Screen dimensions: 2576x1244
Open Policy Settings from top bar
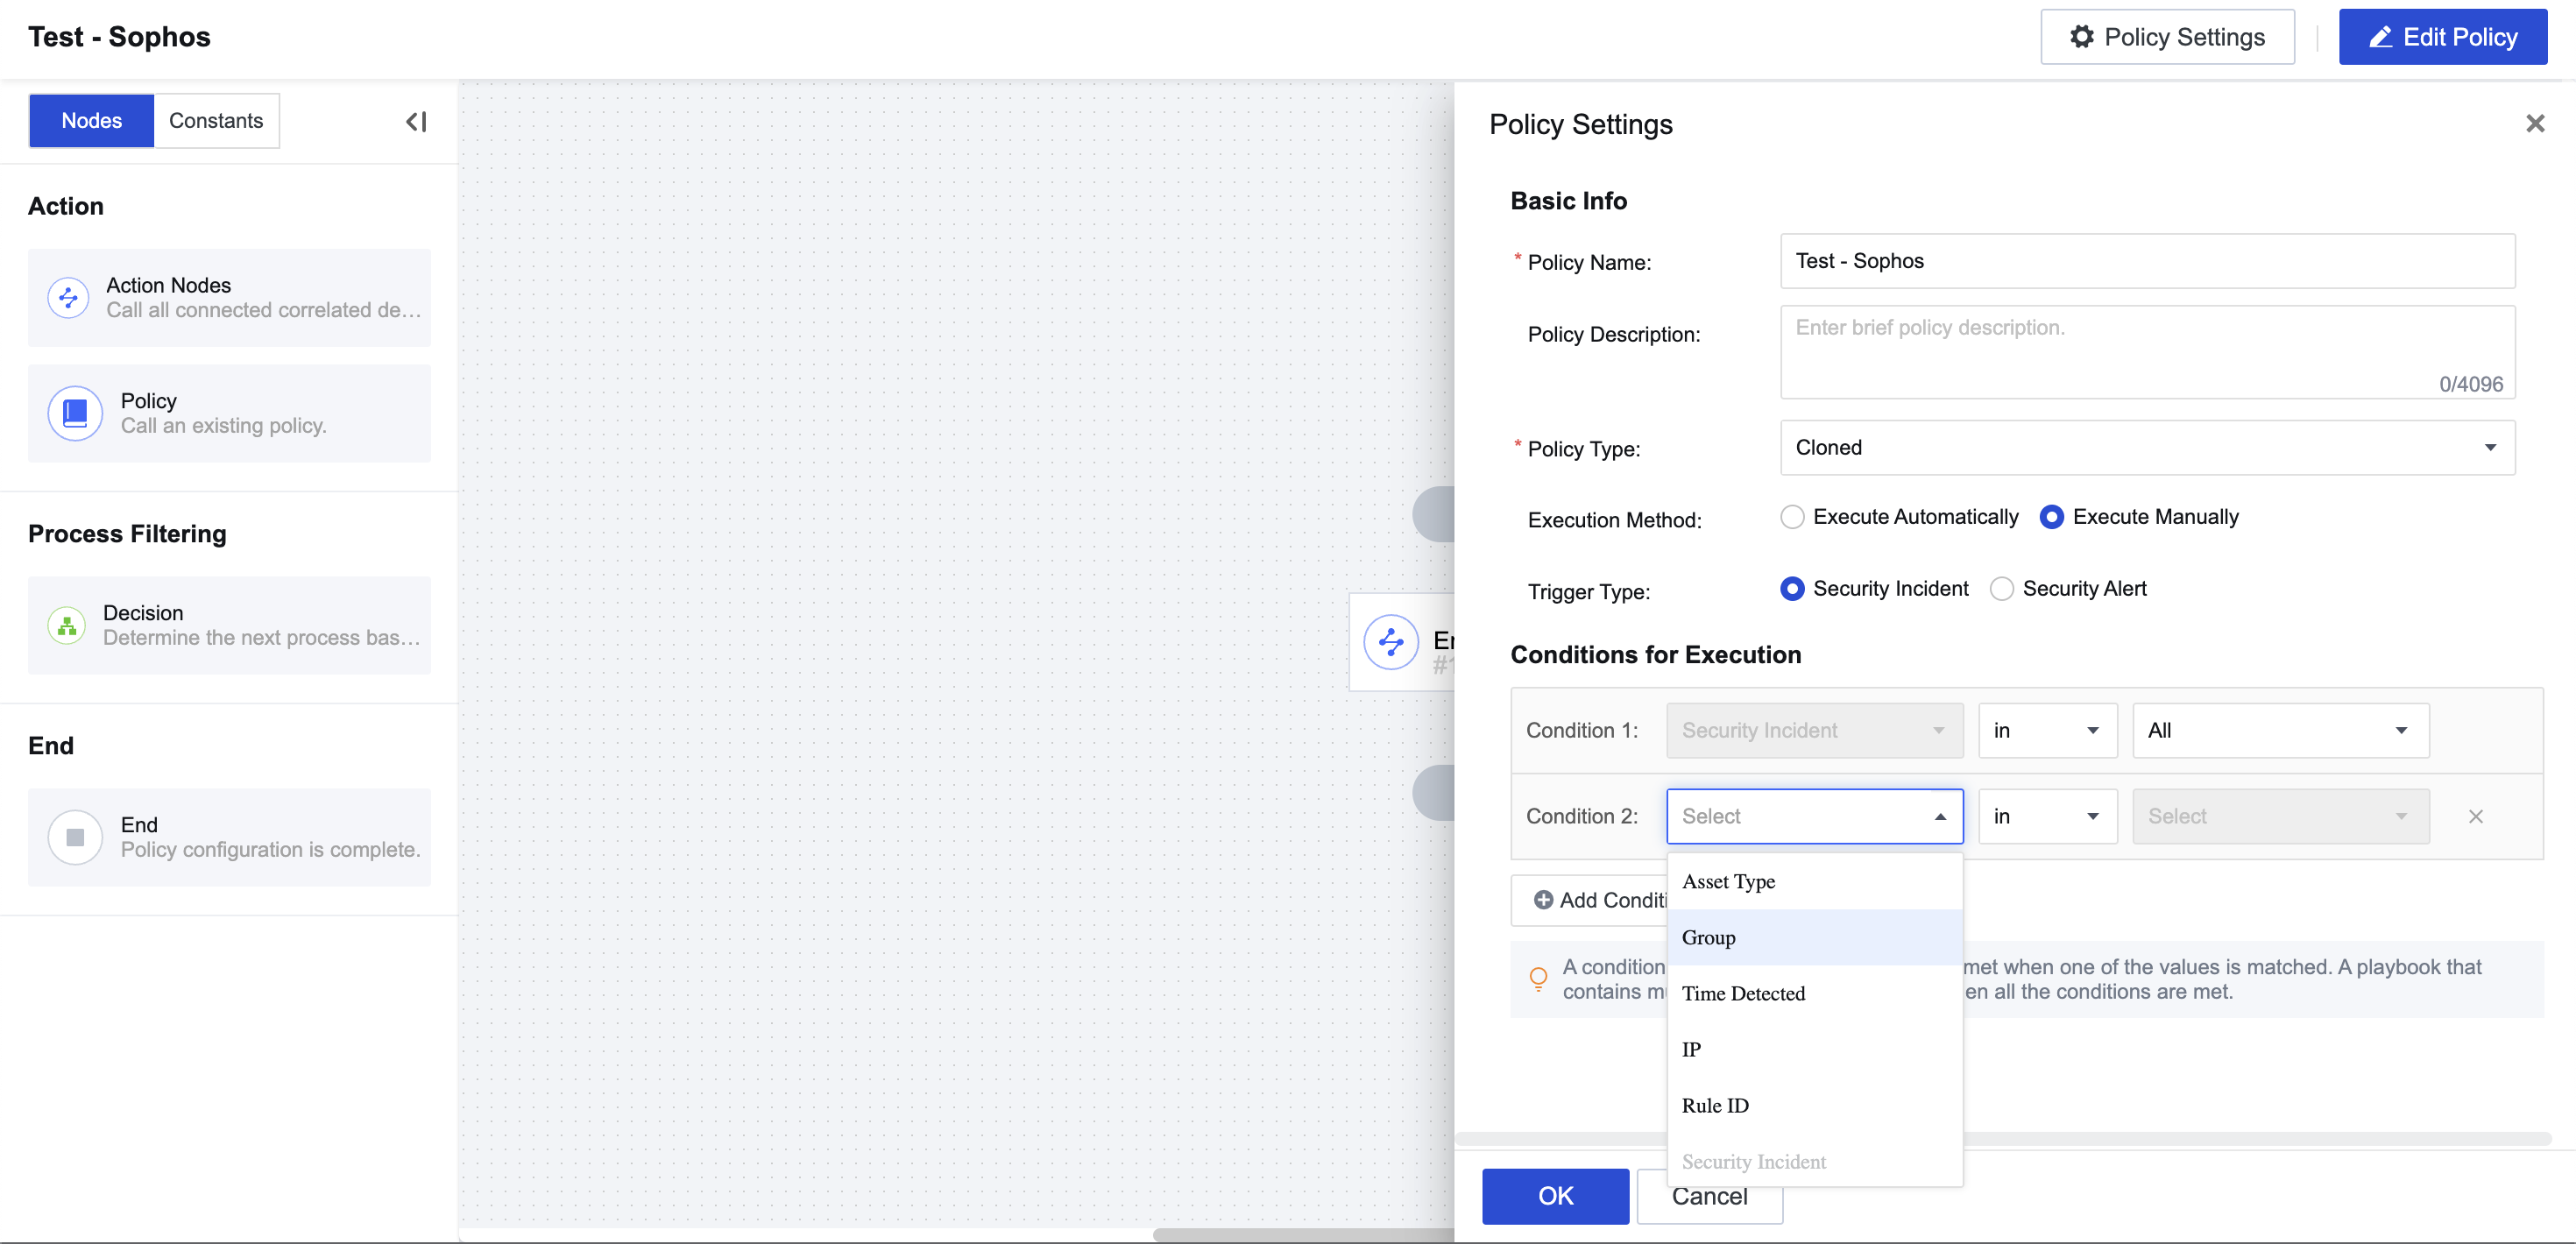[2167, 37]
